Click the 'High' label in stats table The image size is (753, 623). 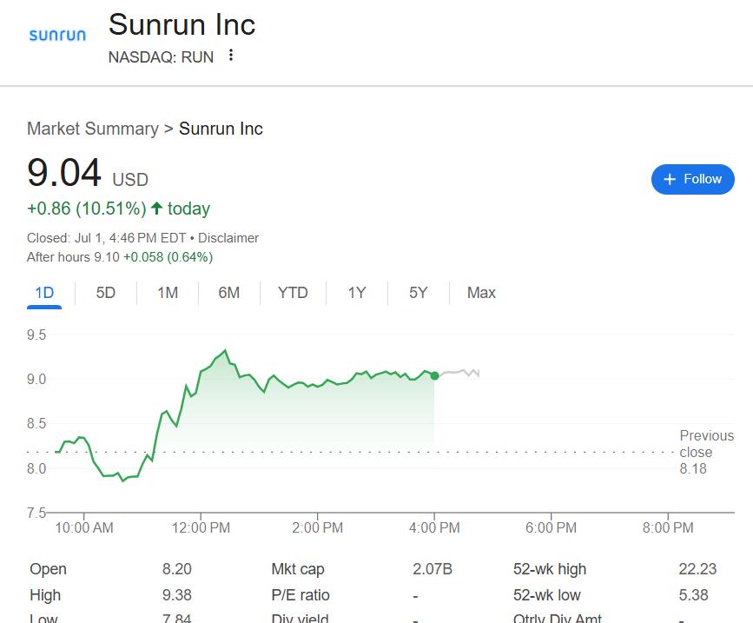[x=45, y=594]
